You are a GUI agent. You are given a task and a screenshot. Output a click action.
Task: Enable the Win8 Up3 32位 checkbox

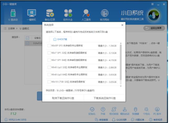[x=49, y=67]
